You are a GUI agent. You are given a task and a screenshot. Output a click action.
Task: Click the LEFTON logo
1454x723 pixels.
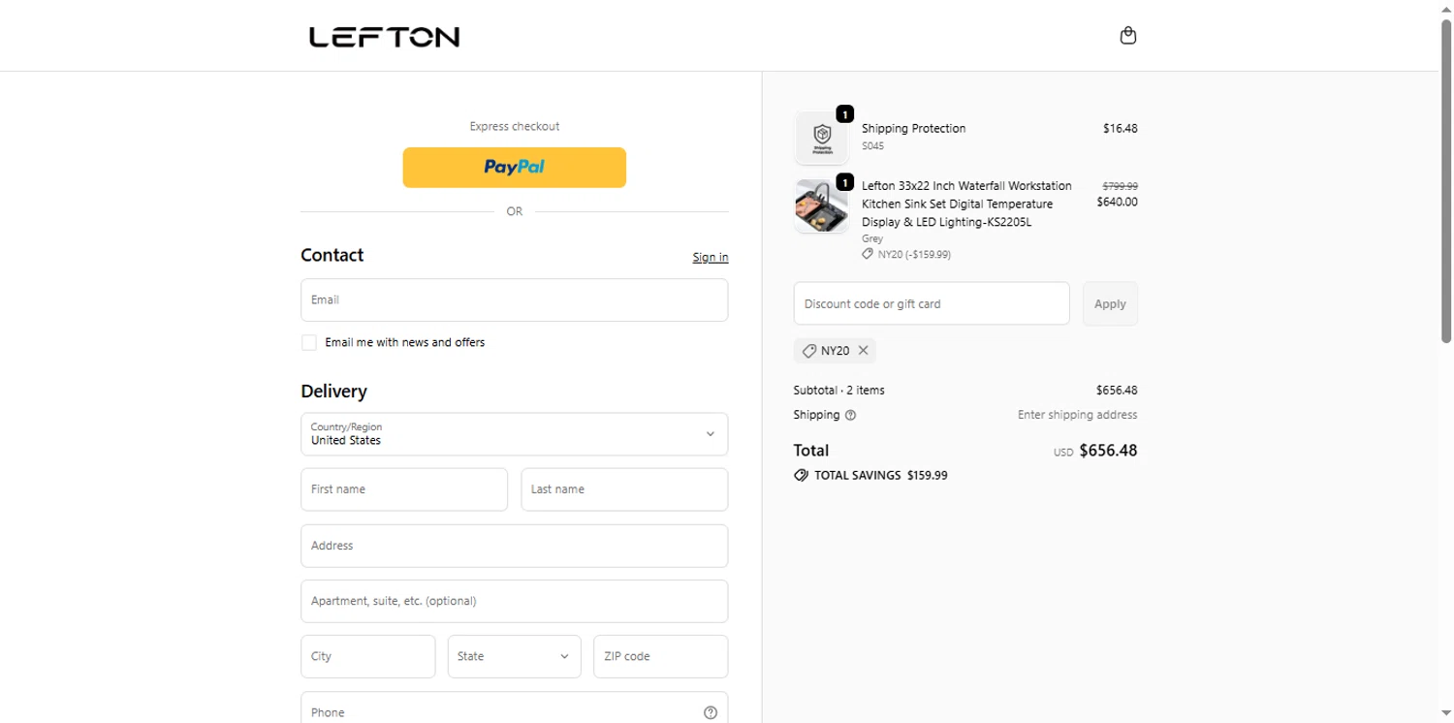click(384, 37)
